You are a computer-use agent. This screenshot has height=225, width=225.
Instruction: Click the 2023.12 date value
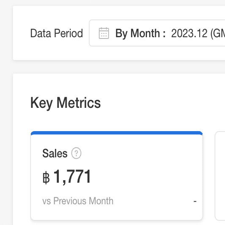tap(189, 33)
